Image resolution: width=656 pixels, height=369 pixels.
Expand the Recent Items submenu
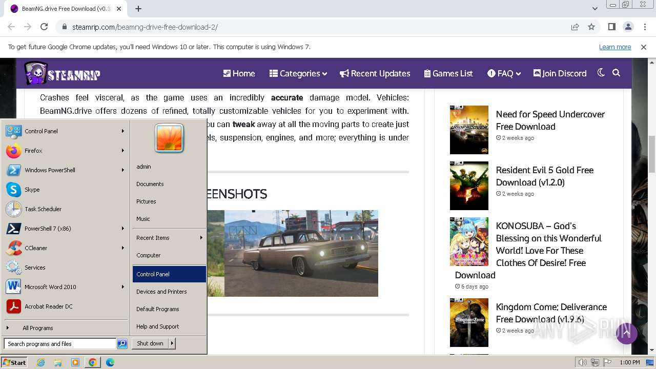(x=169, y=238)
